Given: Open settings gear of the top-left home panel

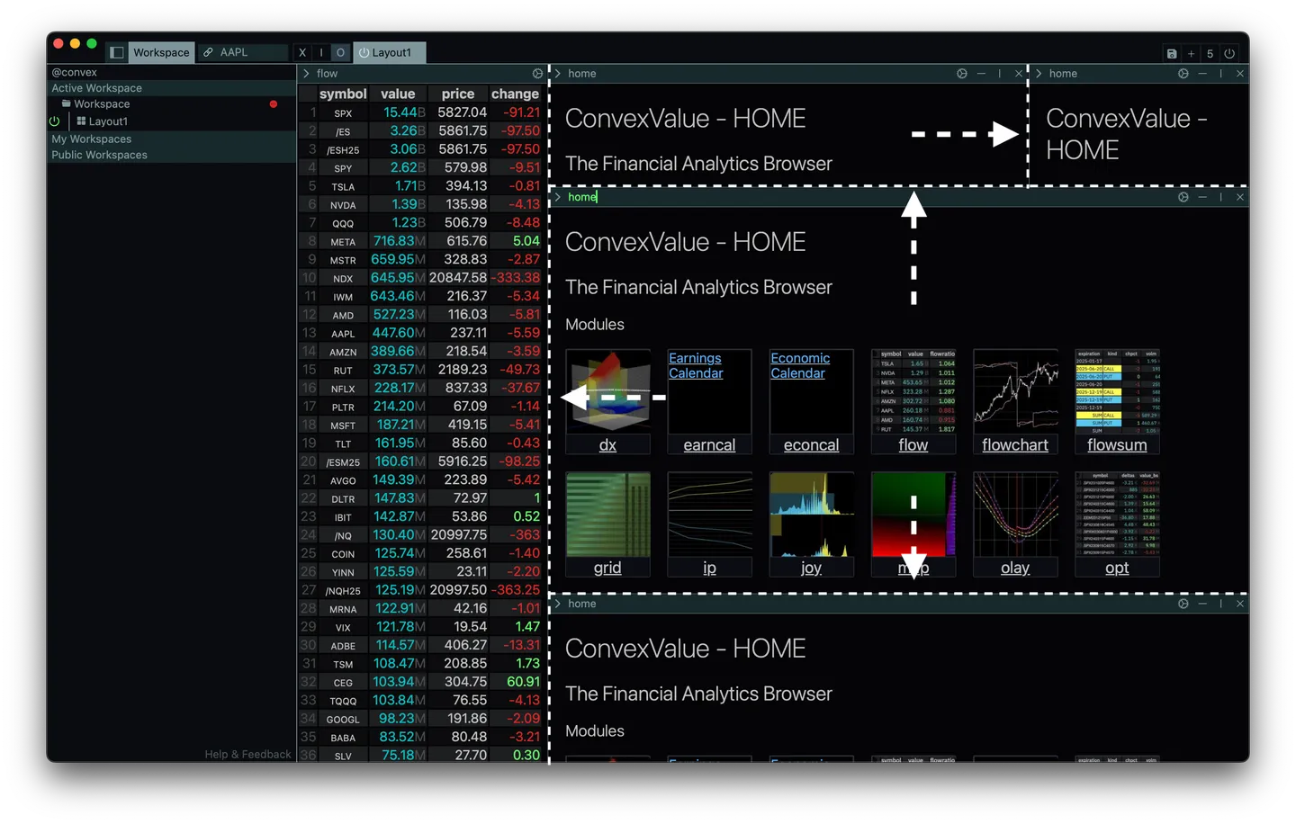Looking at the screenshot, I should (x=962, y=74).
